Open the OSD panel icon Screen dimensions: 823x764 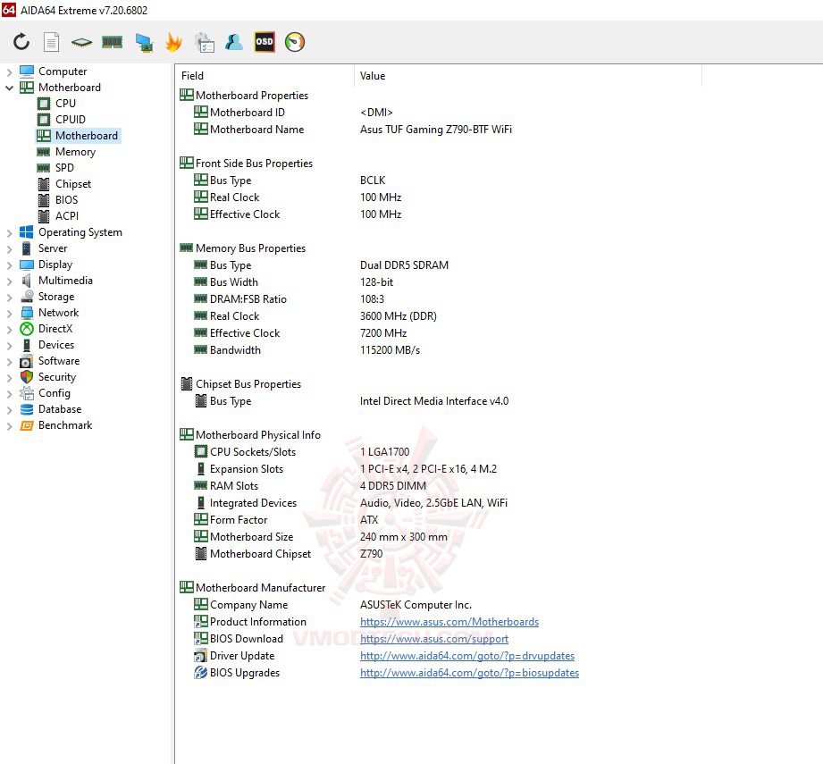(x=264, y=42)
